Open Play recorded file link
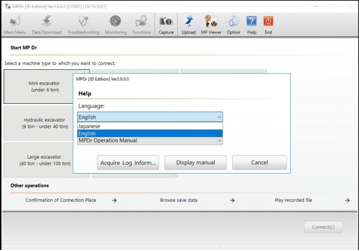The width and height of the screenshot is (359, 250). point(293,200)
